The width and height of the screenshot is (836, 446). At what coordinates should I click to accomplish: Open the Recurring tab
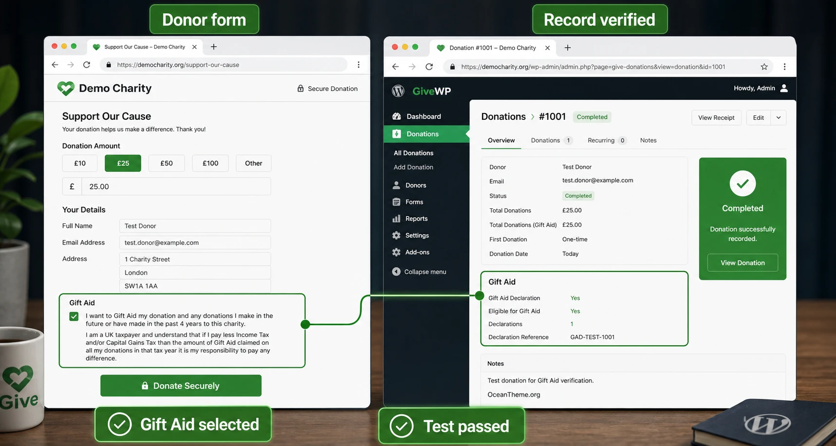pyautogui.click(x=607, y=140)
